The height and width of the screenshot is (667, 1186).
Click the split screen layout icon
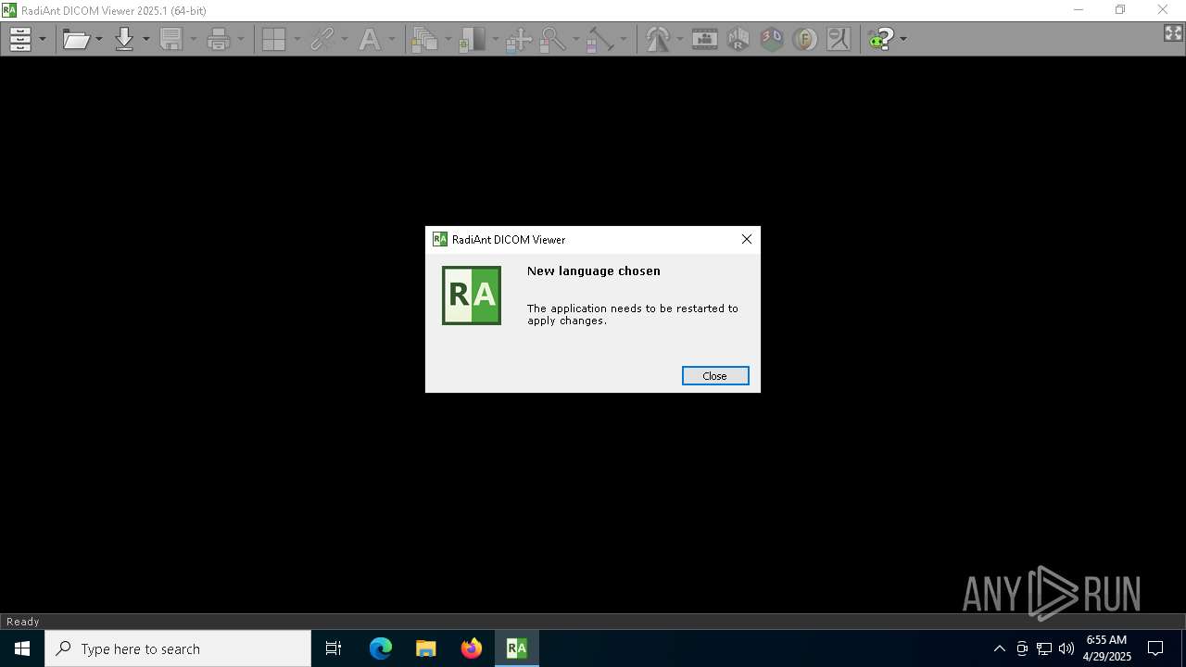[273, 39]
